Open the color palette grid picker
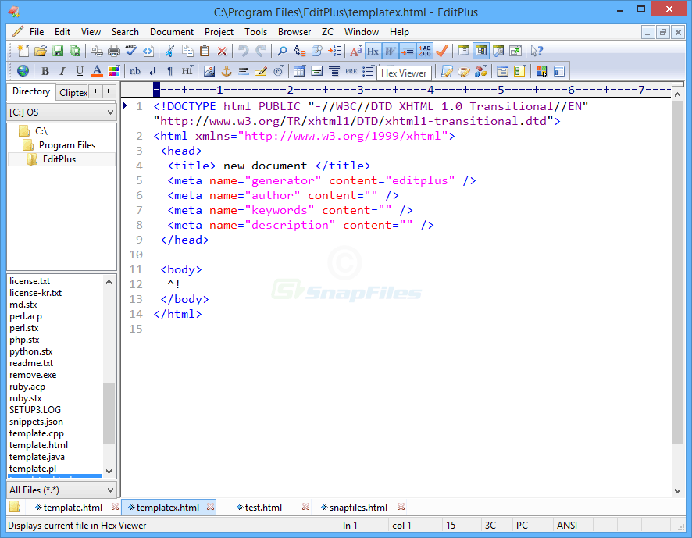 pyautogui.click(x=114, y=71)
